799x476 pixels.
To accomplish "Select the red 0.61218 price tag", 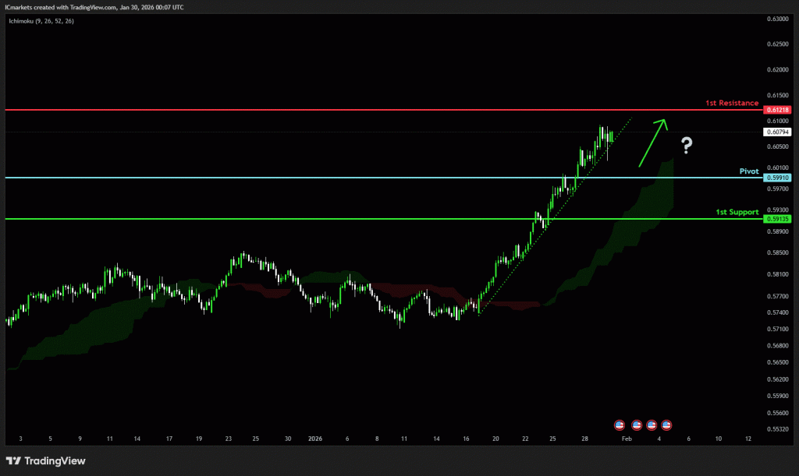I will [778, 111].
